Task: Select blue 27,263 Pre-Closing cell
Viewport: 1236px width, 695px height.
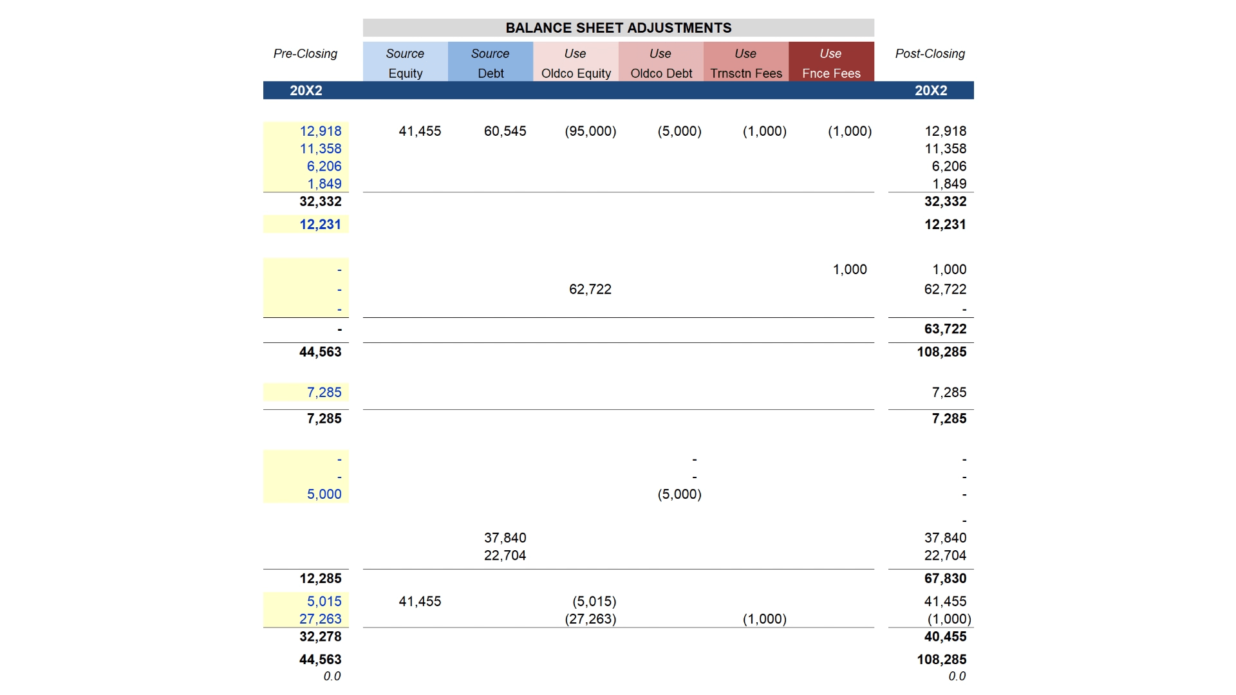Action: click(321, 619)
